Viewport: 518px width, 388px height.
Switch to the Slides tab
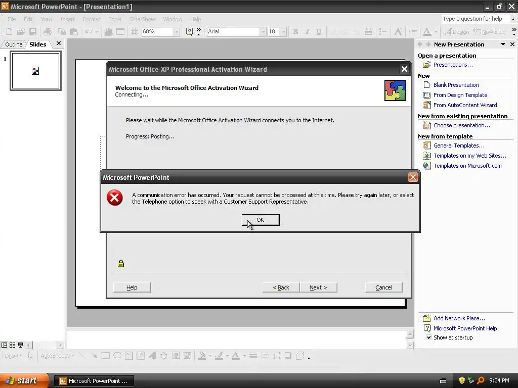38,44
